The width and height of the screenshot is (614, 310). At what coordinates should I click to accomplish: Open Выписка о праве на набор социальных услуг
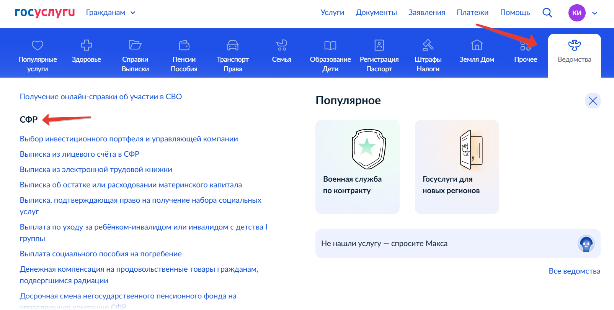tap(140, 206)
